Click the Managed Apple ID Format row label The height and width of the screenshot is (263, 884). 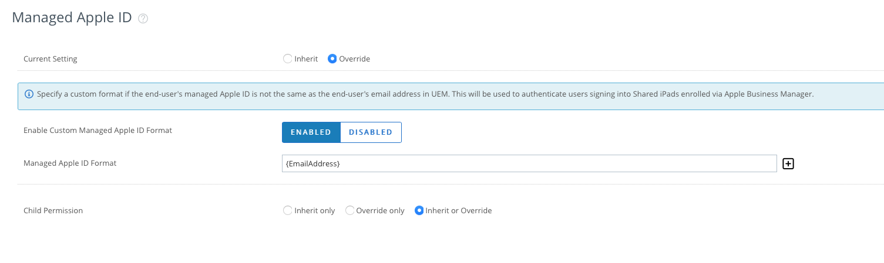(70, 163)
